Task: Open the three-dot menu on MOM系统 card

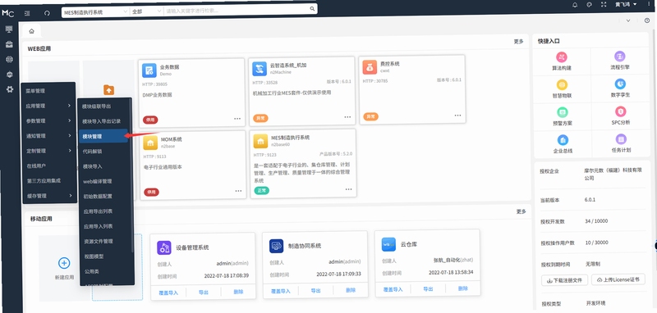Action: 238,191
